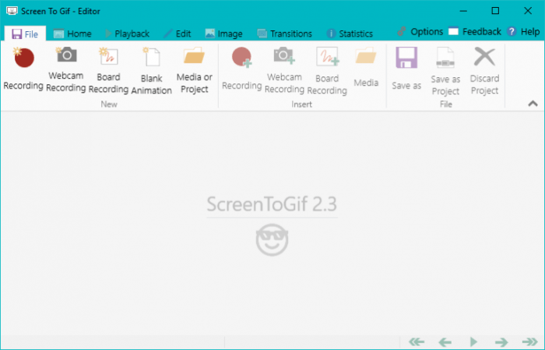Select the Transitions tab
545x350 pixels.
click(x=285, y=34)
